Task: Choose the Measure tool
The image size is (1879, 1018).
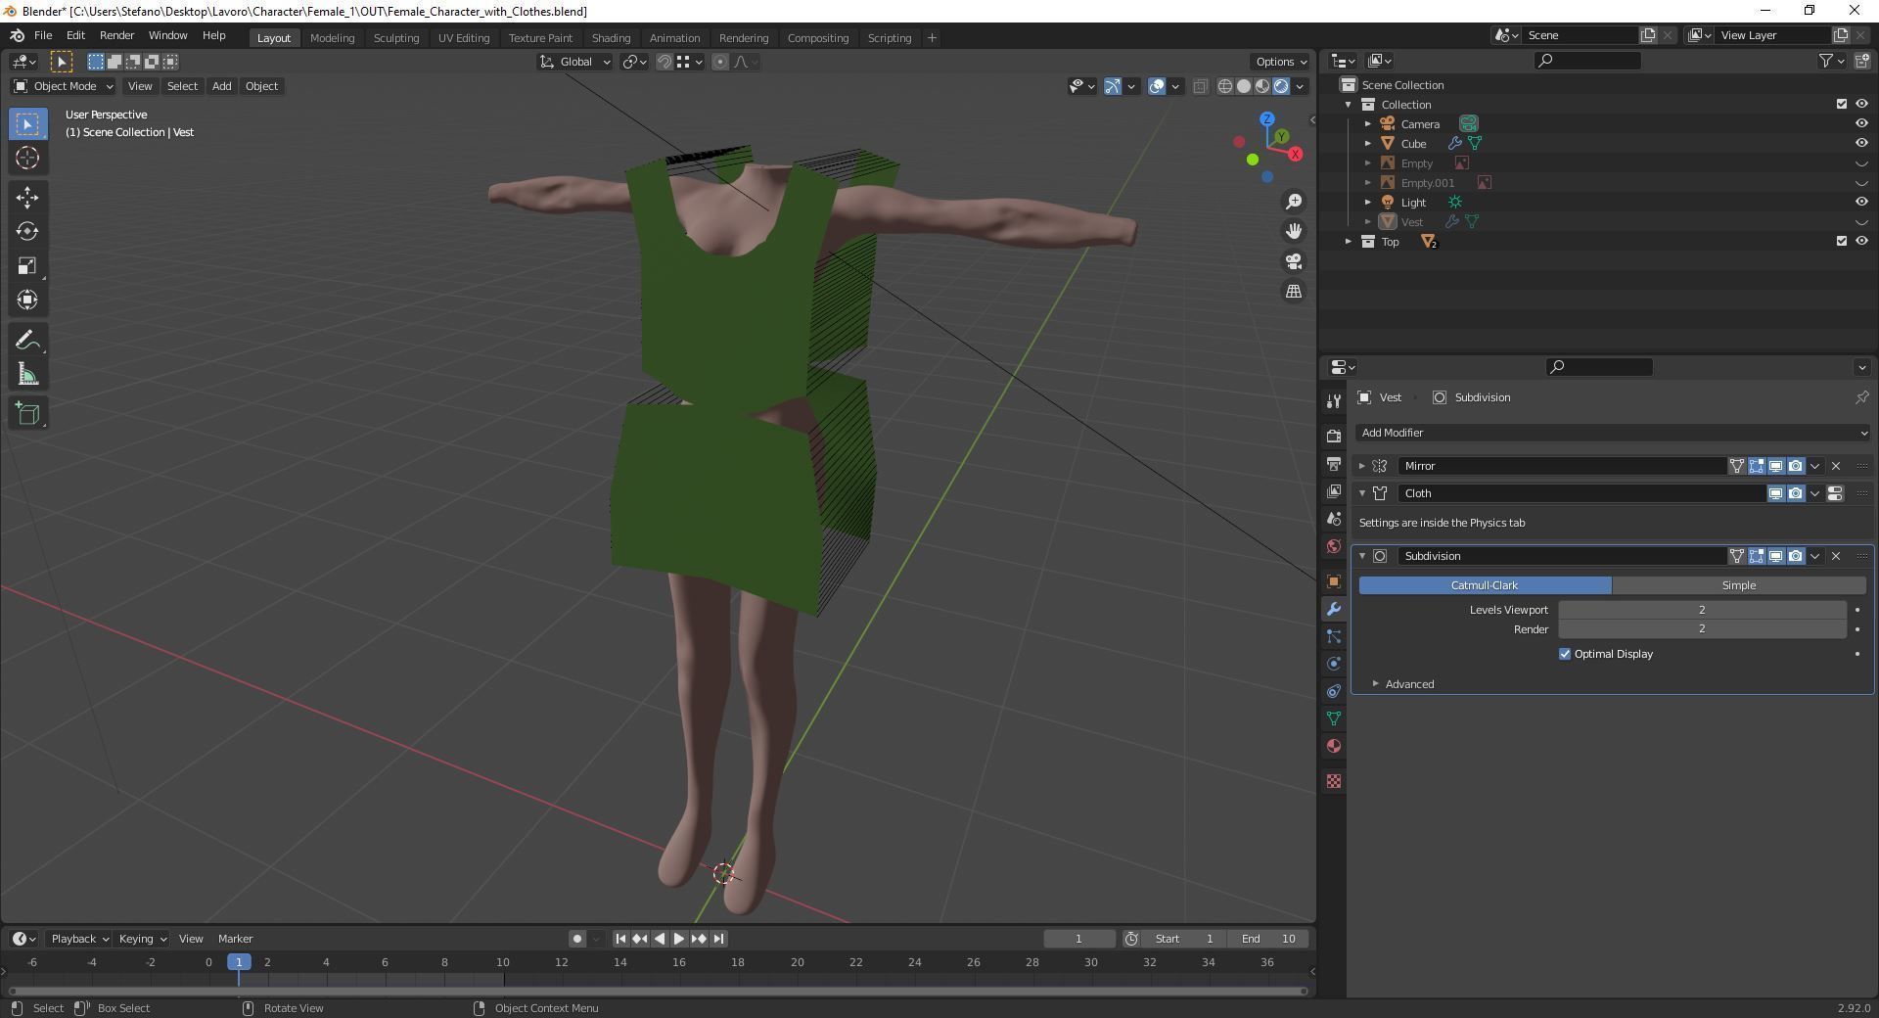Action: tap(26, 375)
